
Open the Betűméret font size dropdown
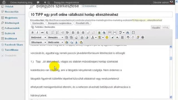coord(38,37)
